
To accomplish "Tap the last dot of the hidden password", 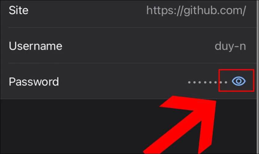I will pos(226,82).
